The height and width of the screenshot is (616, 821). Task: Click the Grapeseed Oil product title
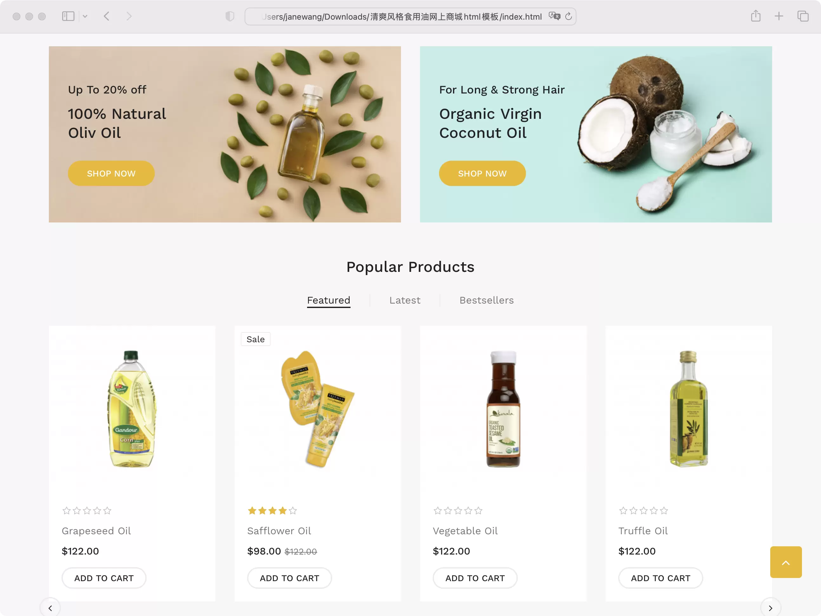96,531
